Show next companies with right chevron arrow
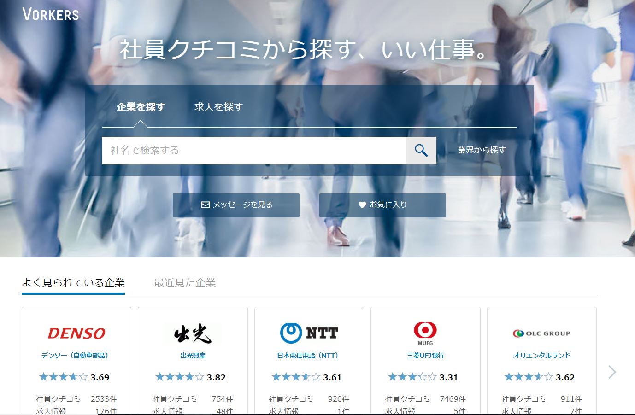The height and width of the screenshot is (415, 635). pos(611,372)
